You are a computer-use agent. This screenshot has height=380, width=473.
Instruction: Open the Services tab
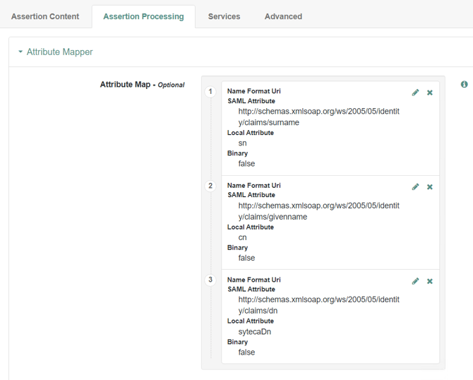click(x=224, y=16)
